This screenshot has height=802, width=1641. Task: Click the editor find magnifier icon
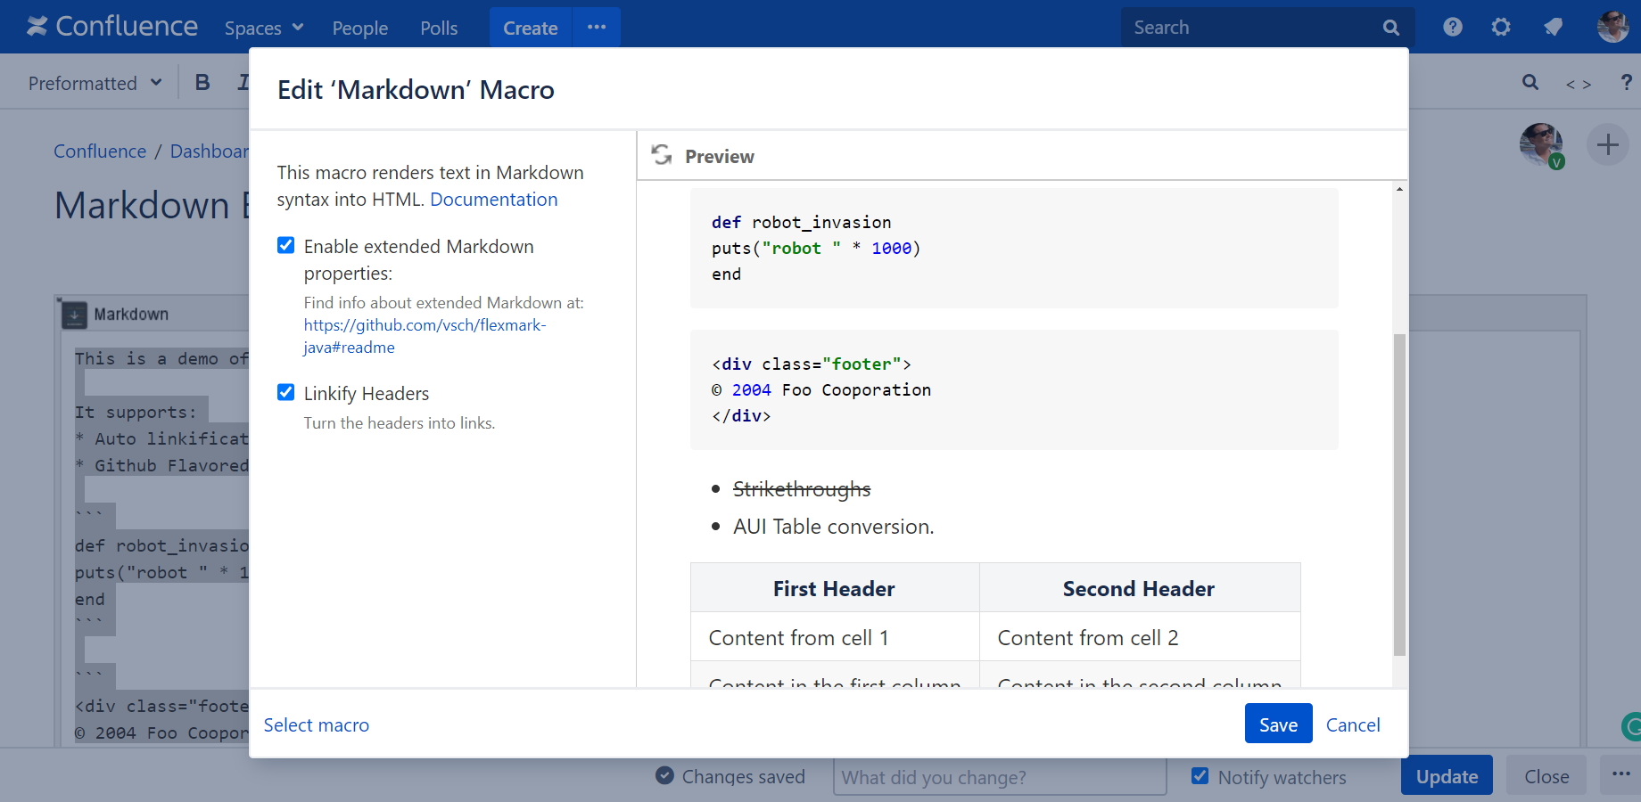pos(1530,83)
